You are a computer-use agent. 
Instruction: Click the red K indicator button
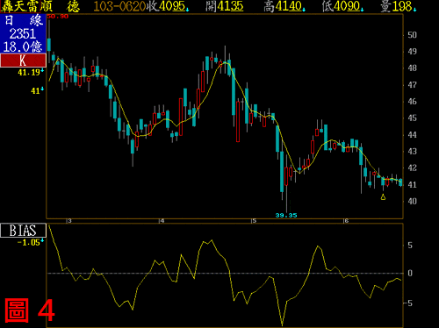pos(23,61)
